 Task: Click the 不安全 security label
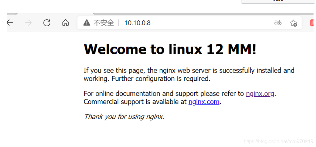pos(104,23)
